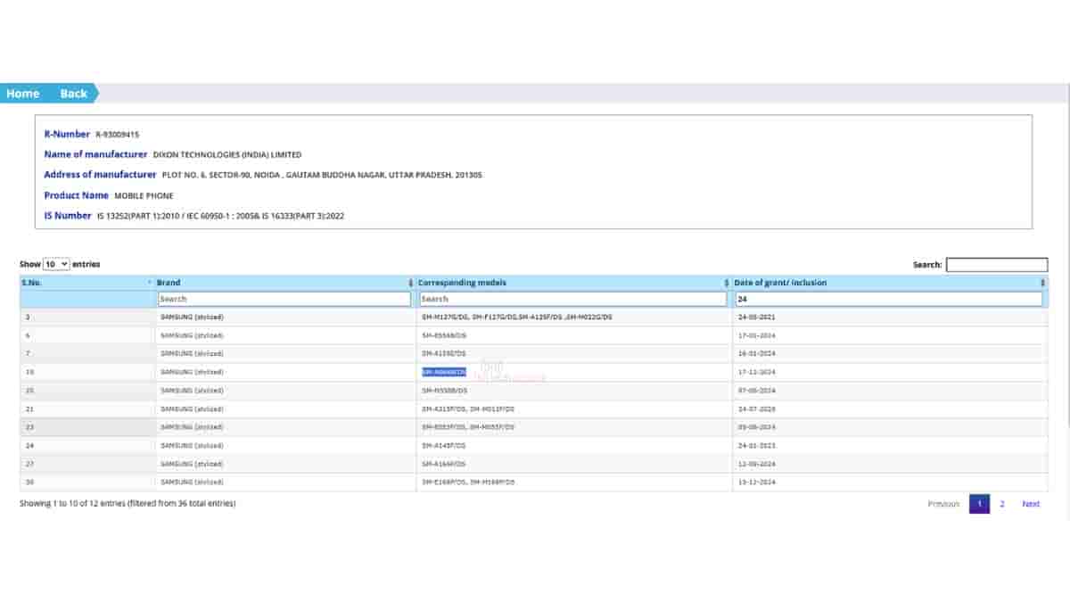Click the SM-A166P/DS model cell
The height and width of the screenshot is (602, 1070).
pos(444,464)
